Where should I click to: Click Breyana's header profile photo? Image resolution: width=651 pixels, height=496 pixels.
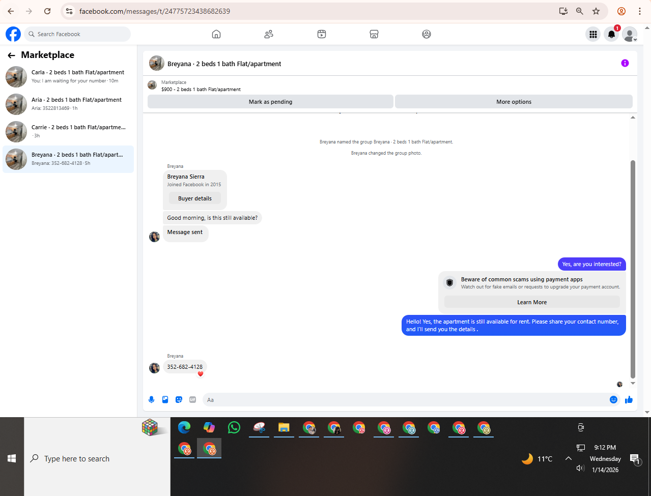[156, 64]
